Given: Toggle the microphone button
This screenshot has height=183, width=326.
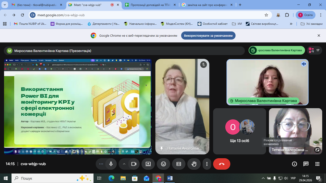Looking at the screenshot, I should point(111,164).
